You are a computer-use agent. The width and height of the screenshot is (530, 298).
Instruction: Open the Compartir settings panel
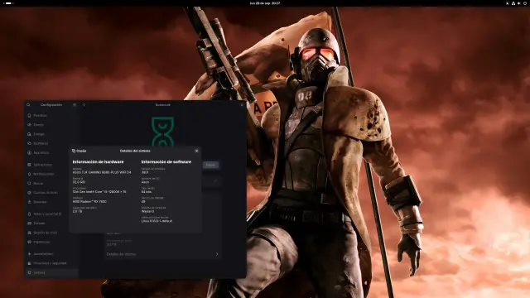click(51, 202)
